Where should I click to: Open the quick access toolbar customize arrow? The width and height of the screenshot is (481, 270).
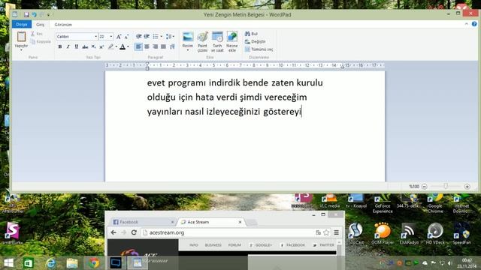coord(48,15)
